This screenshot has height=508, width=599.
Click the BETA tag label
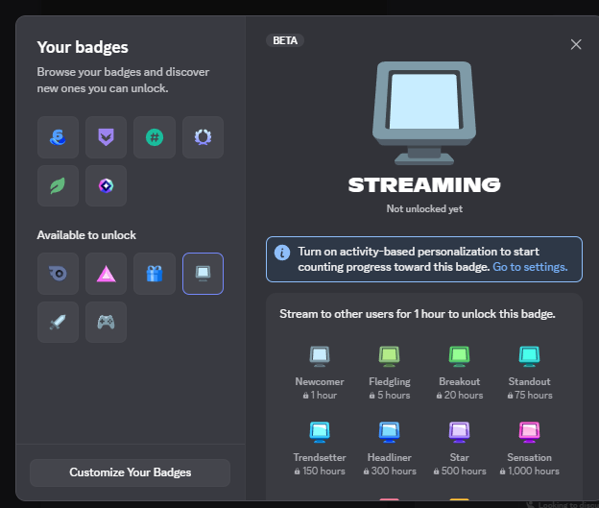(285, 40)
